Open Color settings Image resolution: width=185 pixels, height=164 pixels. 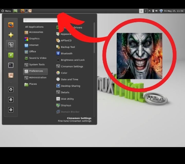click(x=62, y=73)
